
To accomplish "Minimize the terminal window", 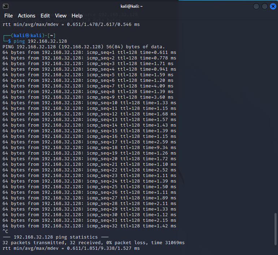I will tap(256, 6).
